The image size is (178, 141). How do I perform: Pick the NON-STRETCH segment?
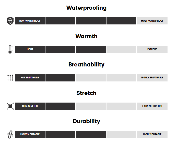point(30,106)
